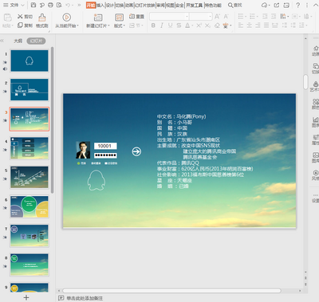Viewport: 319px width, 302px height.
Task: Click the Reset (重置) slide icon
Action: coord(132,17)
